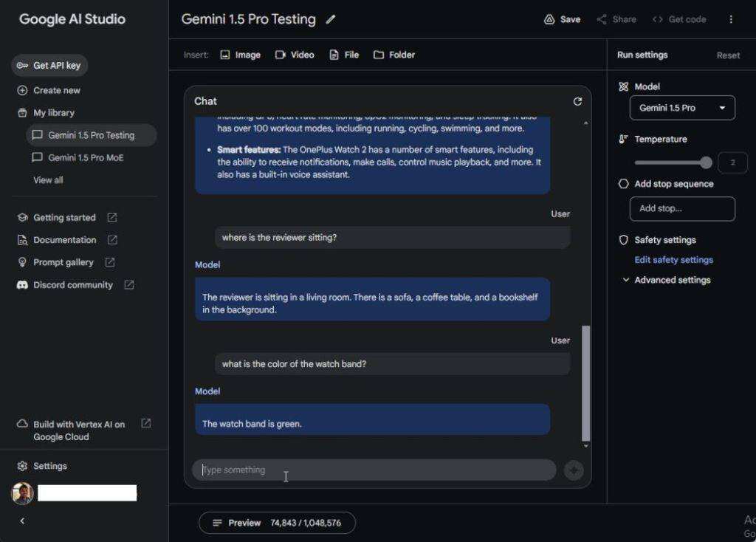Click the refresh icon in Chat header
This screenshot has height=542, width=756.
pos(577,101)
